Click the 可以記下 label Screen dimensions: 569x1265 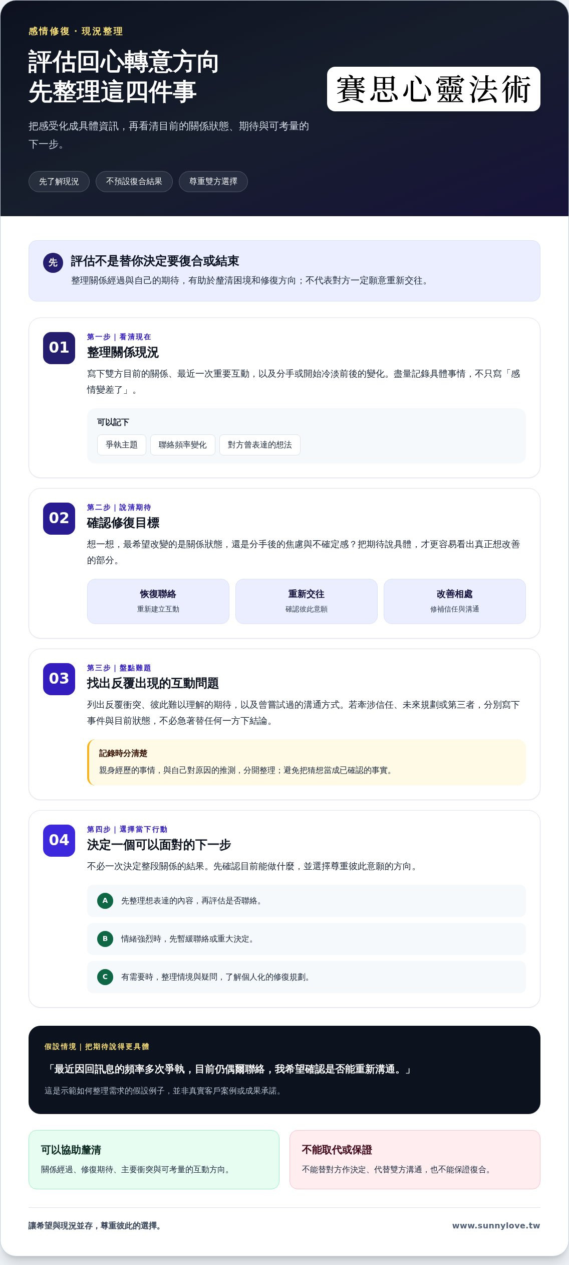coord(113,422)
